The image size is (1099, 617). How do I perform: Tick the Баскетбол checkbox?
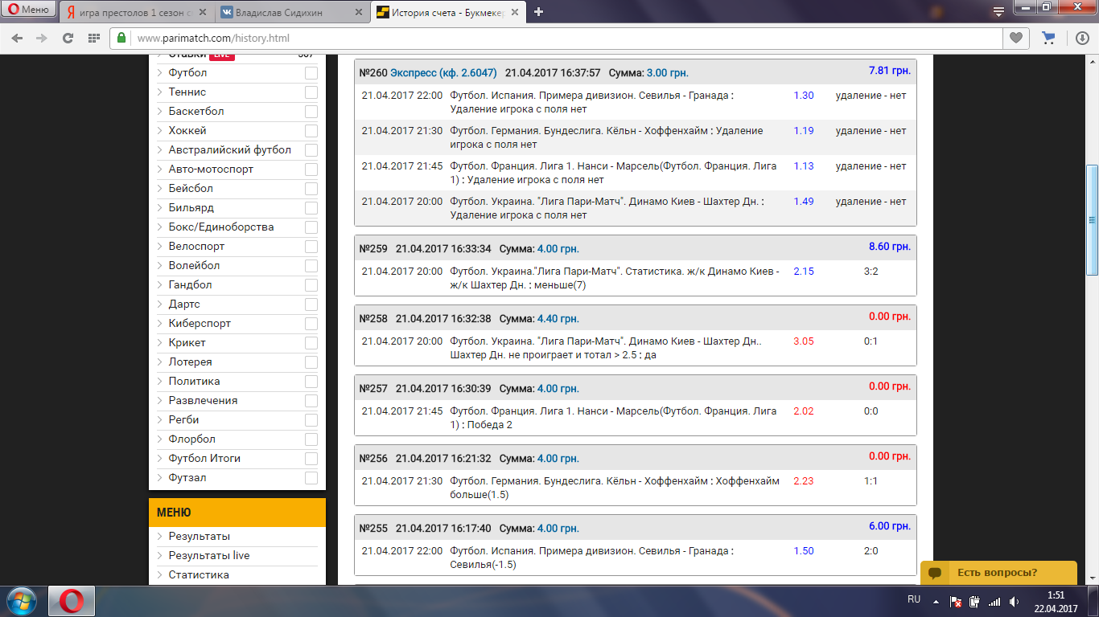(311, 112)
